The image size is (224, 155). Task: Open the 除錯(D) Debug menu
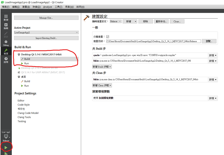pyautogui.click(x=36, y=7)
